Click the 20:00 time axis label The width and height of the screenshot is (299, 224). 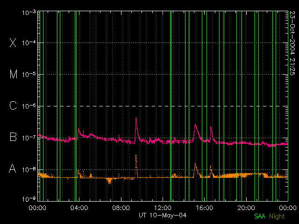pos(246,208)
